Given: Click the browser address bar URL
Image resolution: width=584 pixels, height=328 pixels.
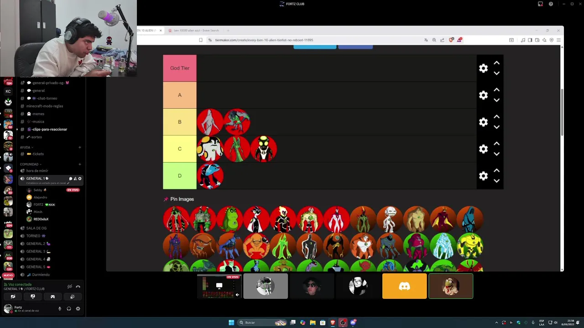Looking at the screenshot, I should pos(264,40).
